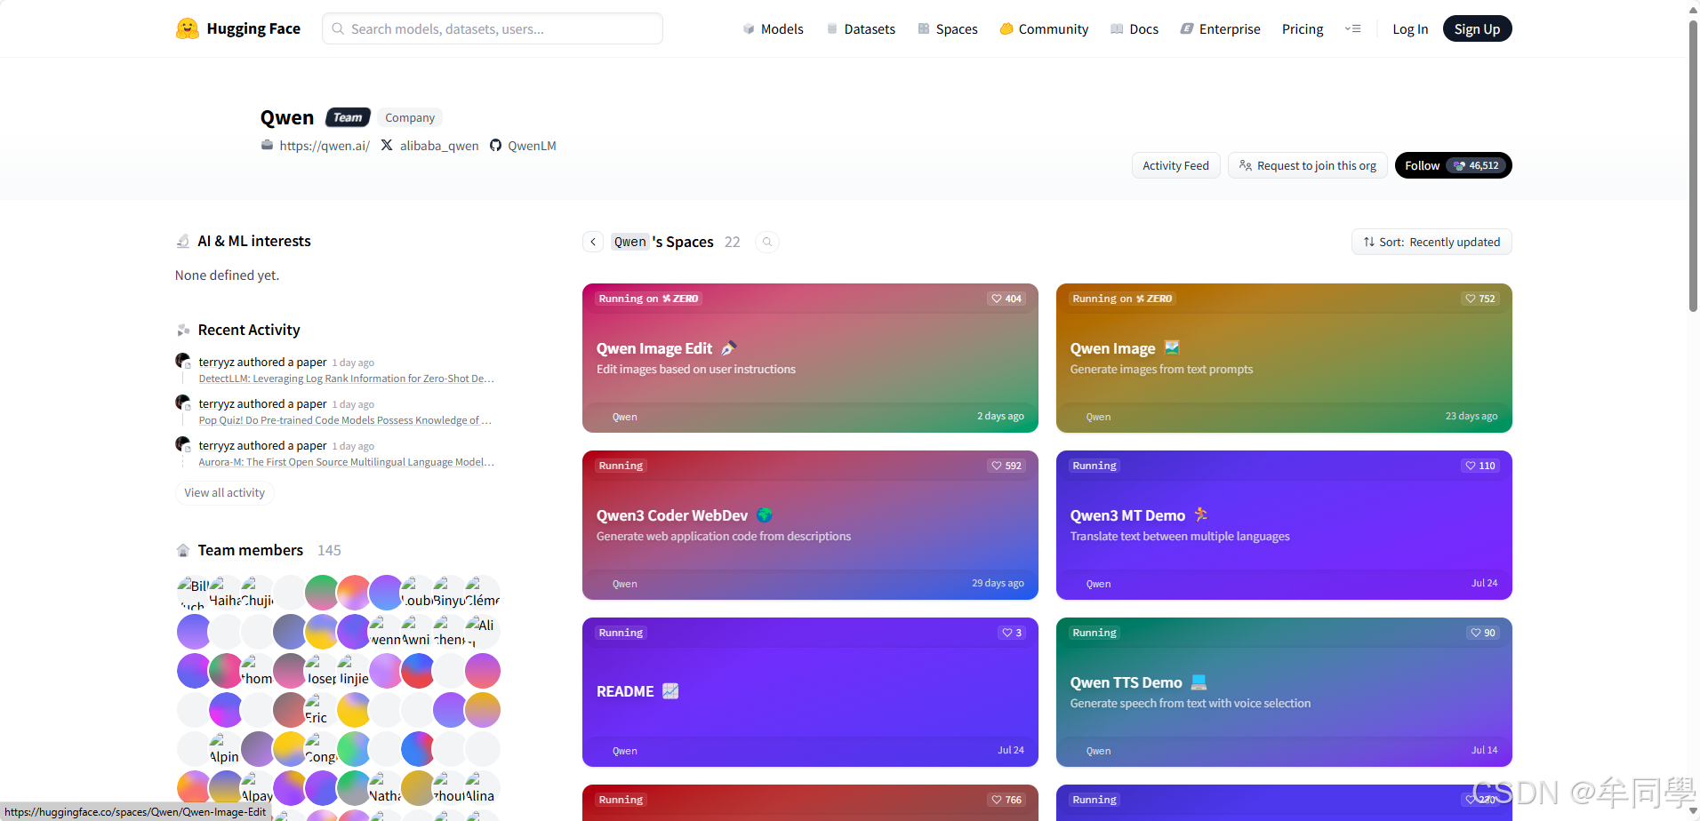This screenshot has width=1700, height=821.
Task: Click the Running on ZERO badge of Qwen Image Edit
Action: pyautogui.click(x=648, y=299)
